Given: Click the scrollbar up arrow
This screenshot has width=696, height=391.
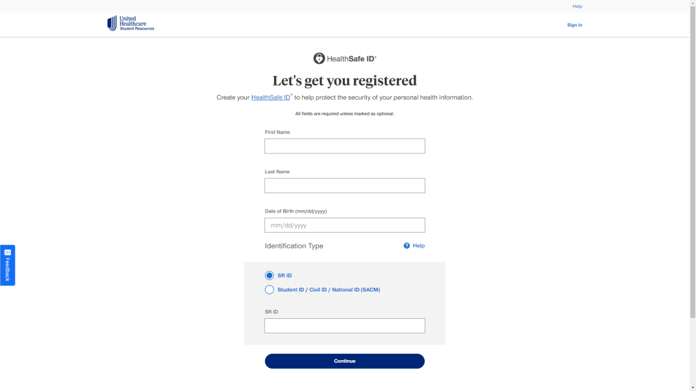Looking at the screenshot, I should tap(693, 3).
